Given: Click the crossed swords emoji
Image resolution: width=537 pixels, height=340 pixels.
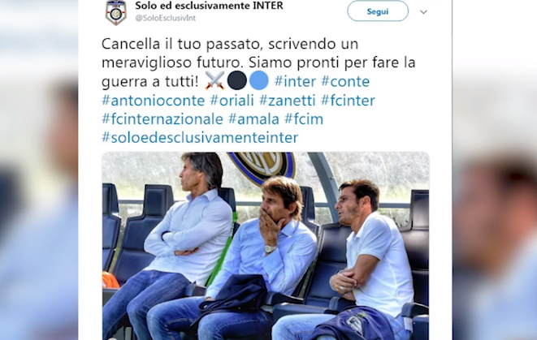Looking at the screenshot, I should click(214, 80).
